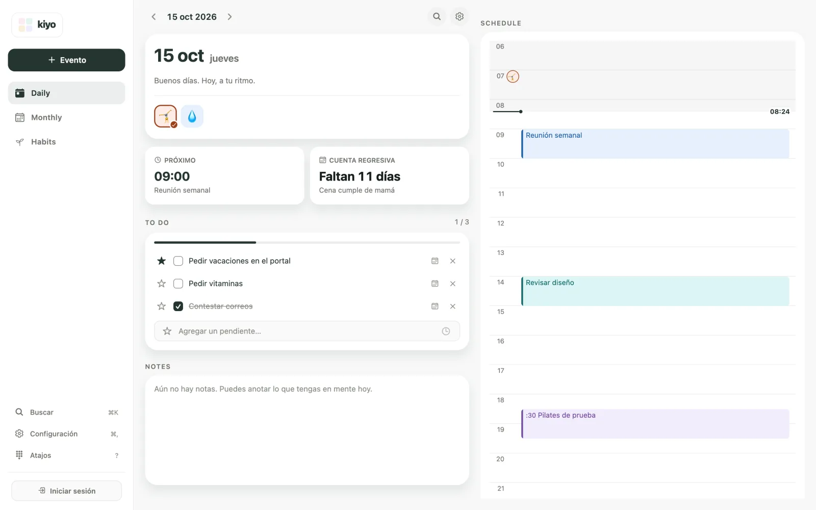Focus the Agregar un pendiente input

[x=307, y=331]
